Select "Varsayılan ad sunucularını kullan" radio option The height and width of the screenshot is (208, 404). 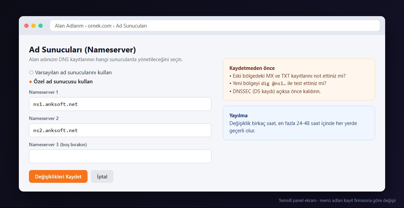coord(71,73)
